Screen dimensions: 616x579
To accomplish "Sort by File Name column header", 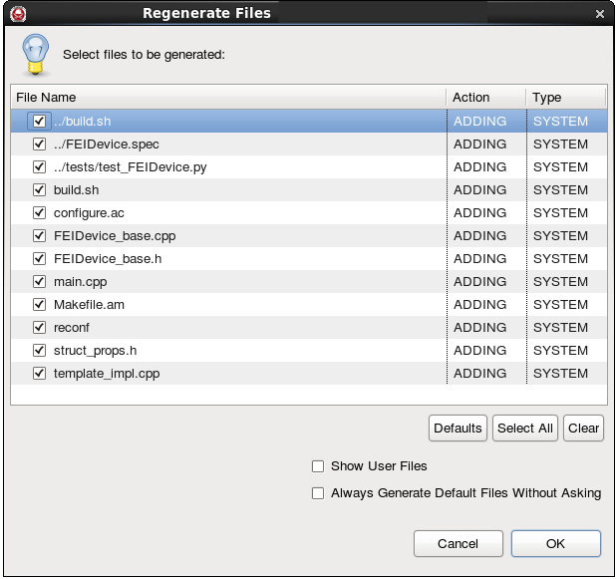I will [x=227, y=98].
